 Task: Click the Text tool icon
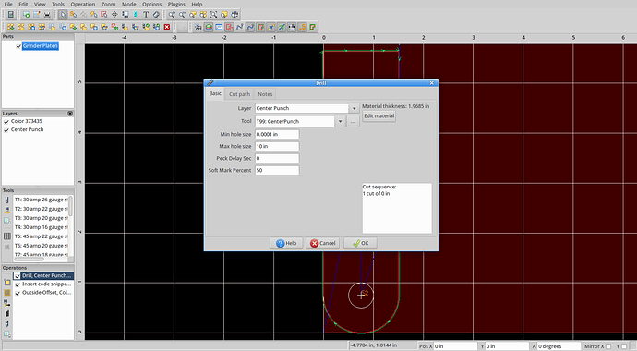coord(146,15)
